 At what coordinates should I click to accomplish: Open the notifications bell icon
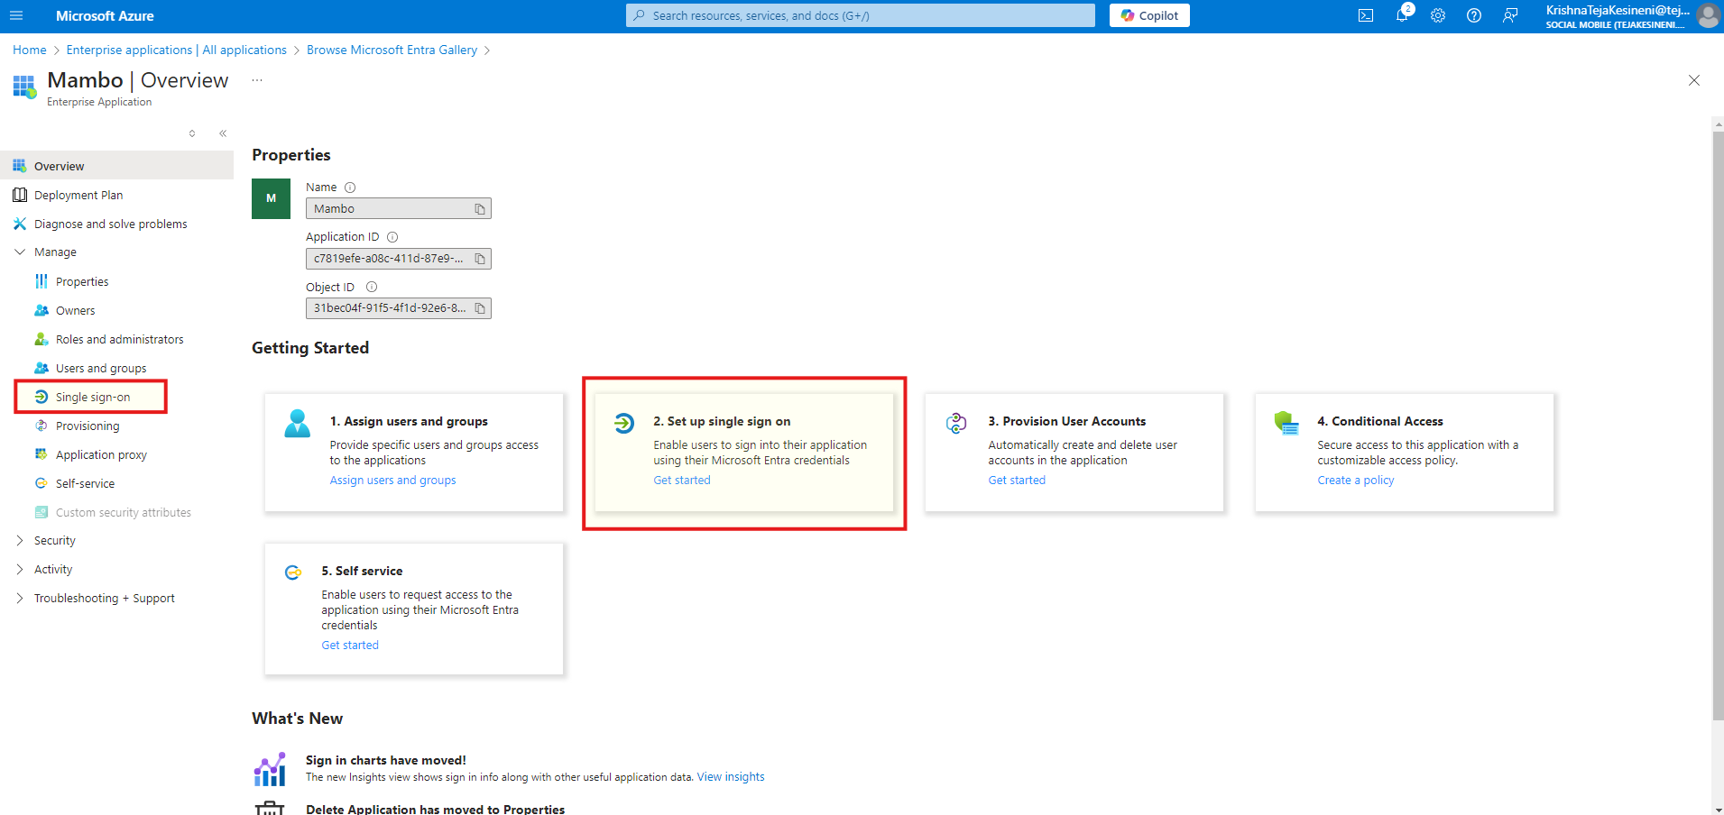(x=1402, y=15)
